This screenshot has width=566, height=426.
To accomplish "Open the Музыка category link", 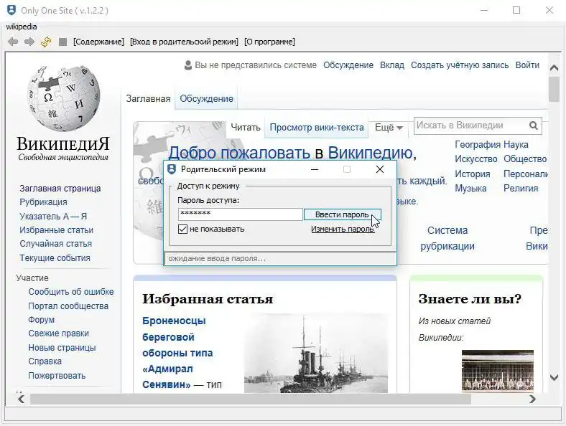I will (470, 189).
